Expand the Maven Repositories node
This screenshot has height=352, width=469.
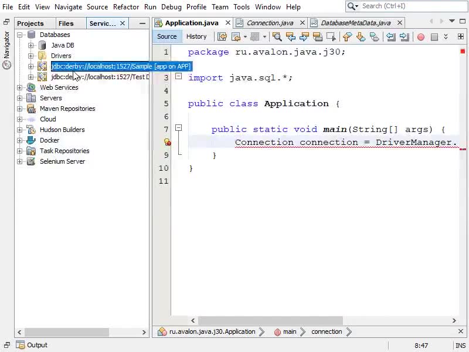pyautogui.click(x=20, y=109)
